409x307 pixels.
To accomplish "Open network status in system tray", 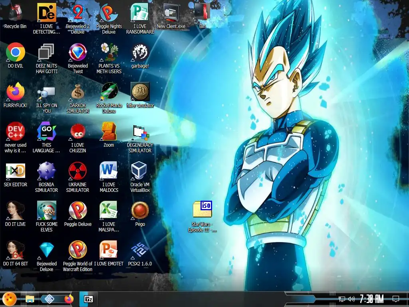I will [x=341, y=299].
